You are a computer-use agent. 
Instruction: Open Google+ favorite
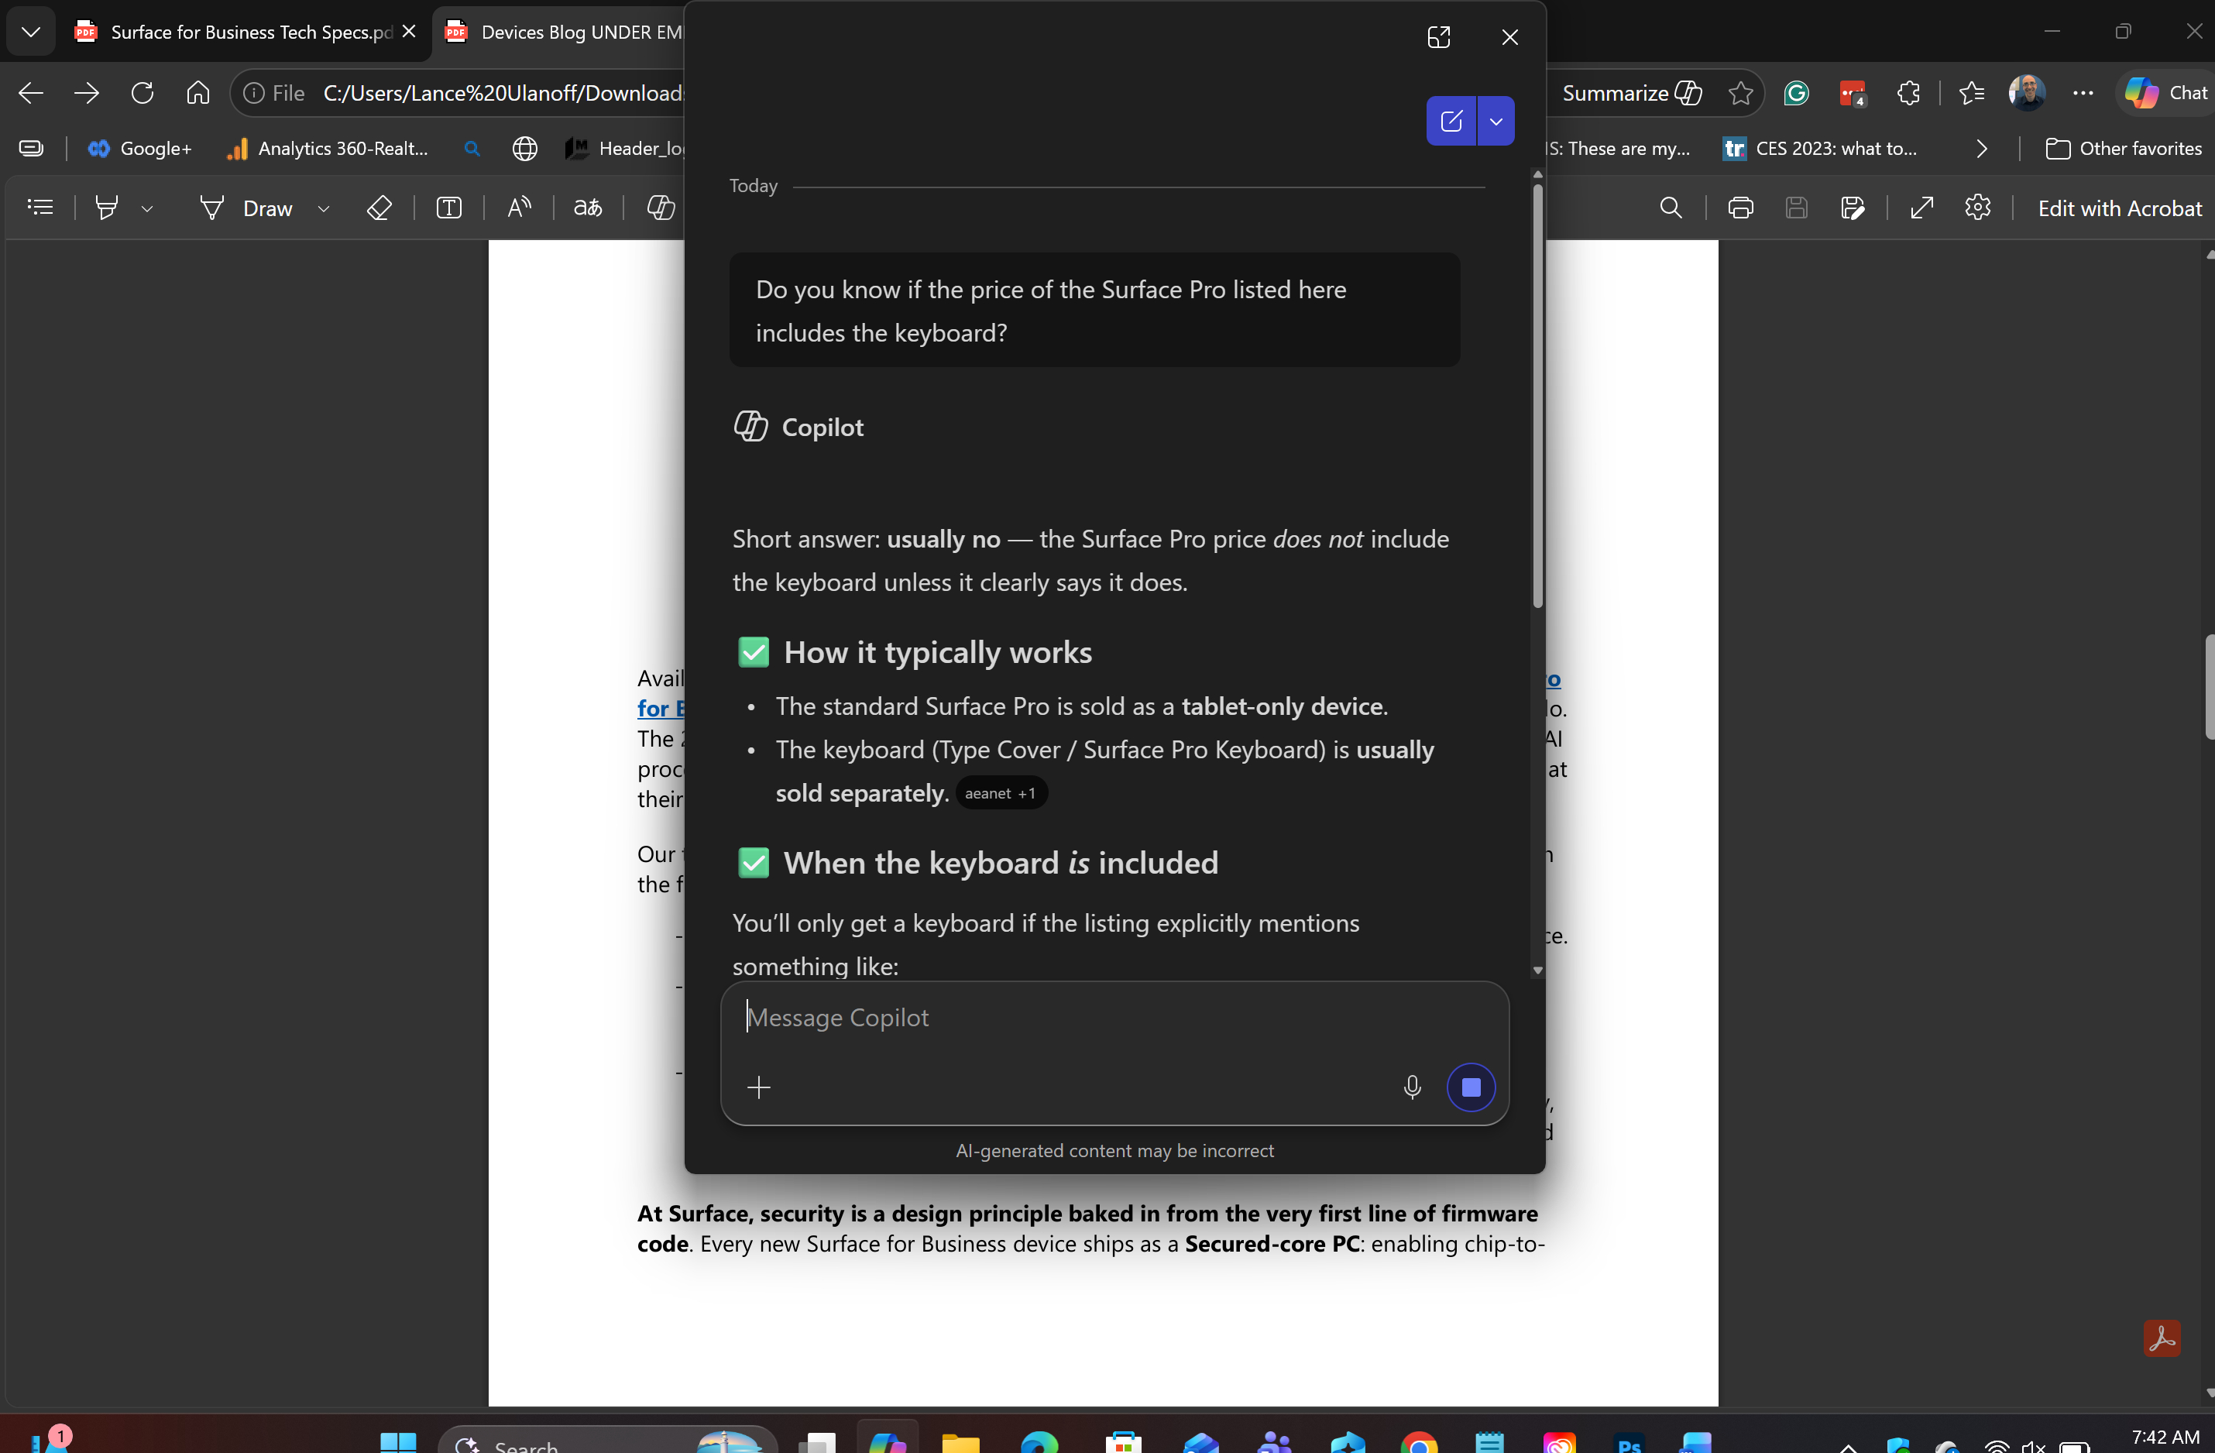pyautogui.click(x=139, y=149)
